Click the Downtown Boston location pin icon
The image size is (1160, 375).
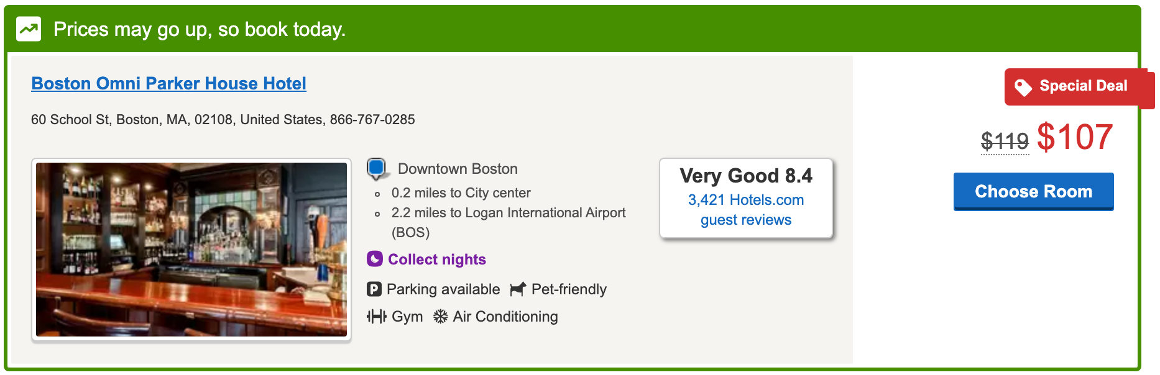[377, 168]
